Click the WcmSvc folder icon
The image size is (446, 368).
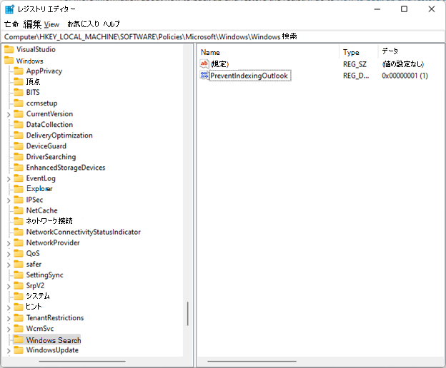[x=19, y=329]
